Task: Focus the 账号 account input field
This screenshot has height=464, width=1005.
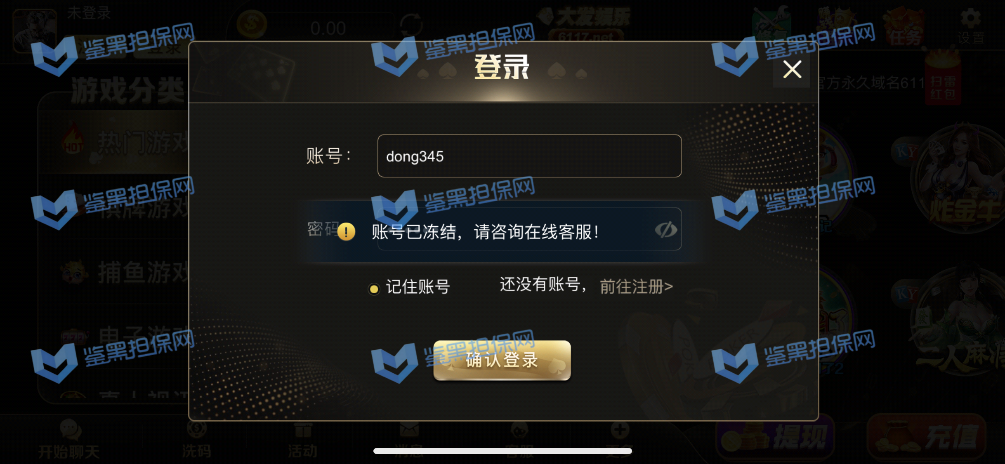Action: point(529,156)
